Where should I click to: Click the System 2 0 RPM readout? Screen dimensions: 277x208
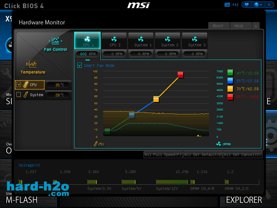click(x=168, y=54)
